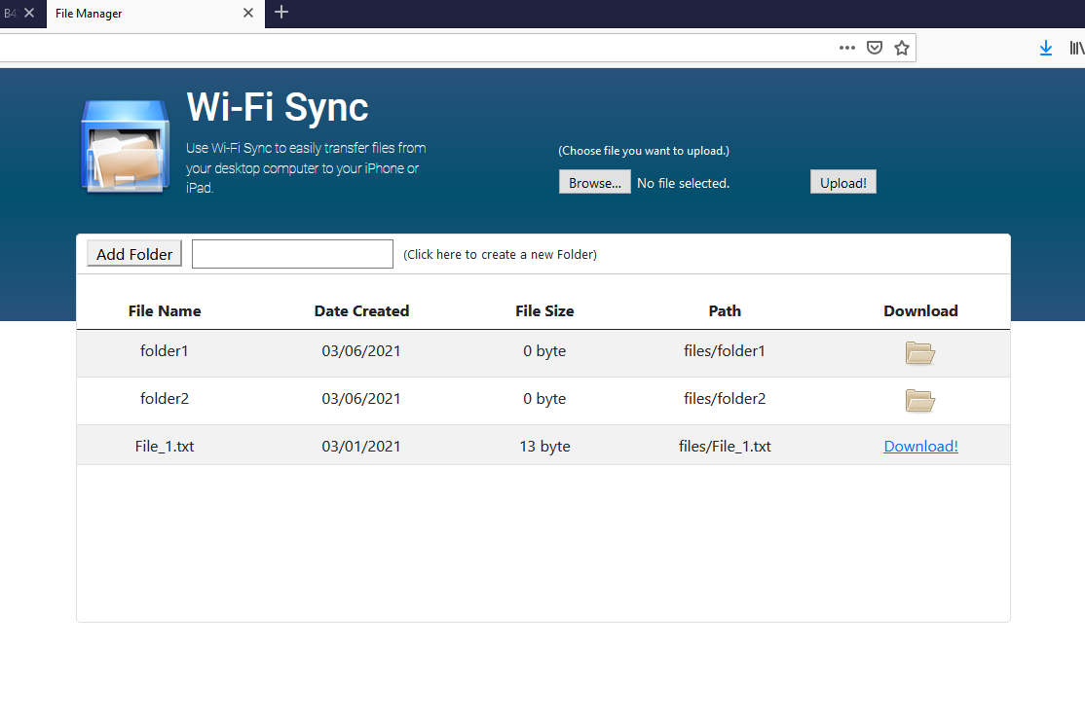Click '(Choose file you want to upload.)' text
Viewport: 1085px width, 723px height.
644,151
